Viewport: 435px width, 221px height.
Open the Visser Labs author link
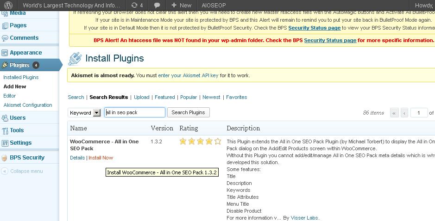click(x=304, y=218)
